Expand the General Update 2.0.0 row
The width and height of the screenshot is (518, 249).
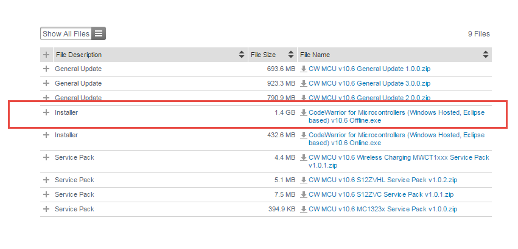(46, 98)
